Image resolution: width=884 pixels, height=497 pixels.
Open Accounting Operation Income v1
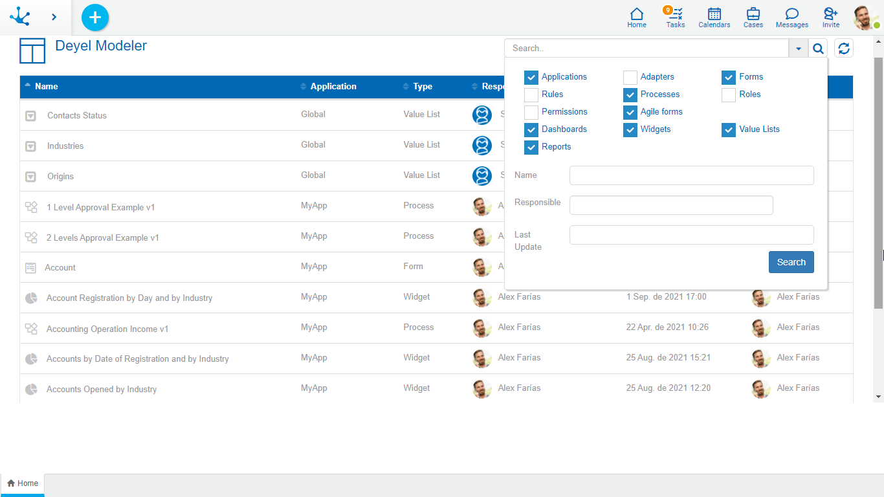(x=107, y=329)
